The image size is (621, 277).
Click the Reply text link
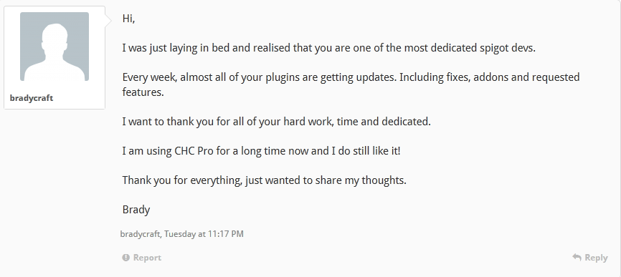596,258
